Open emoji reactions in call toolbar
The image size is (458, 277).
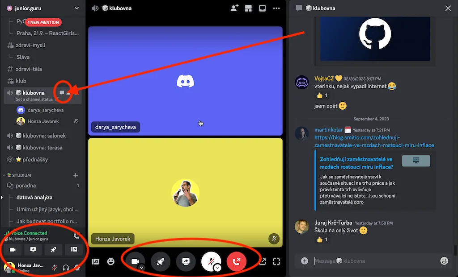pyautogui.click(x=111, y=261)
